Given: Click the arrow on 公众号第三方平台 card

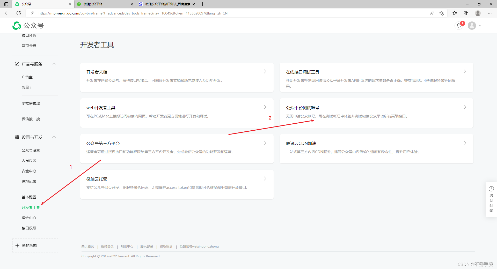Looking at the screenshot, I should coord(265,143).
